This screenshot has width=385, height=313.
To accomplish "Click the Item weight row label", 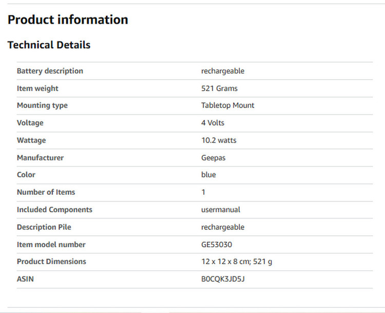I will coord(37,88).
